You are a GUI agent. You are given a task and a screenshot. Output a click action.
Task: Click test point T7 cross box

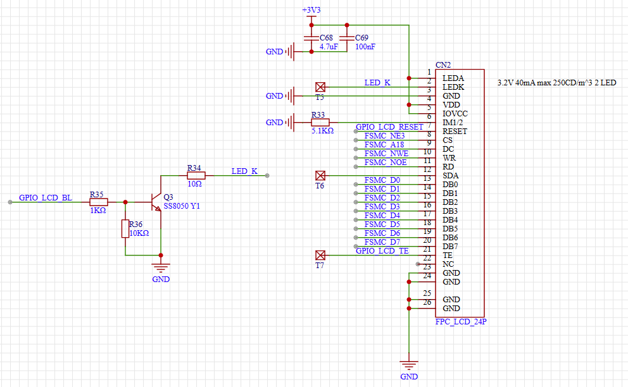pos(320,255)
